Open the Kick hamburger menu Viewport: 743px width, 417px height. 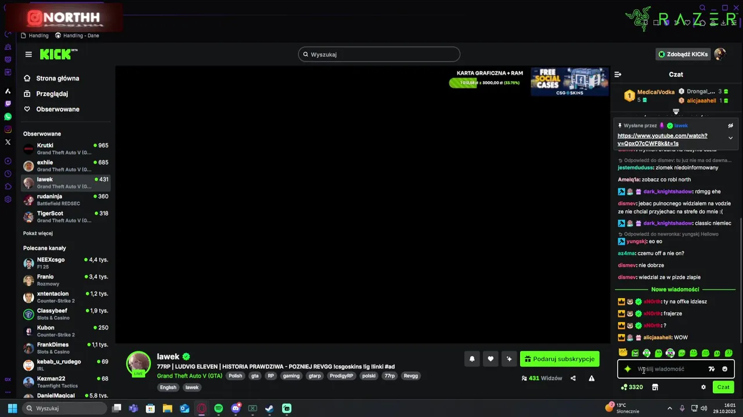pyautogui.click(x=28, y=54)
